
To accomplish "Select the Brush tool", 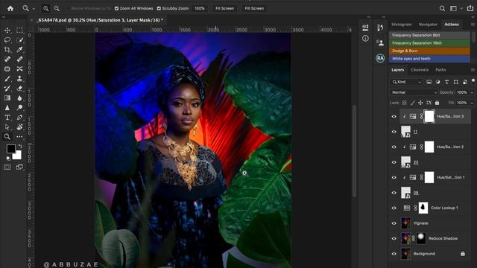I will coord(7,79).
